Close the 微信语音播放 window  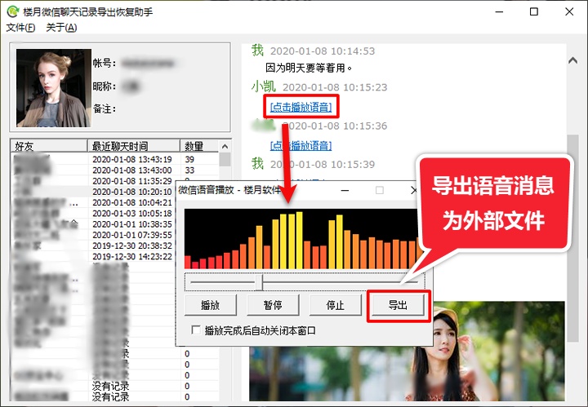pyautogui.click(x=414, y=190)
